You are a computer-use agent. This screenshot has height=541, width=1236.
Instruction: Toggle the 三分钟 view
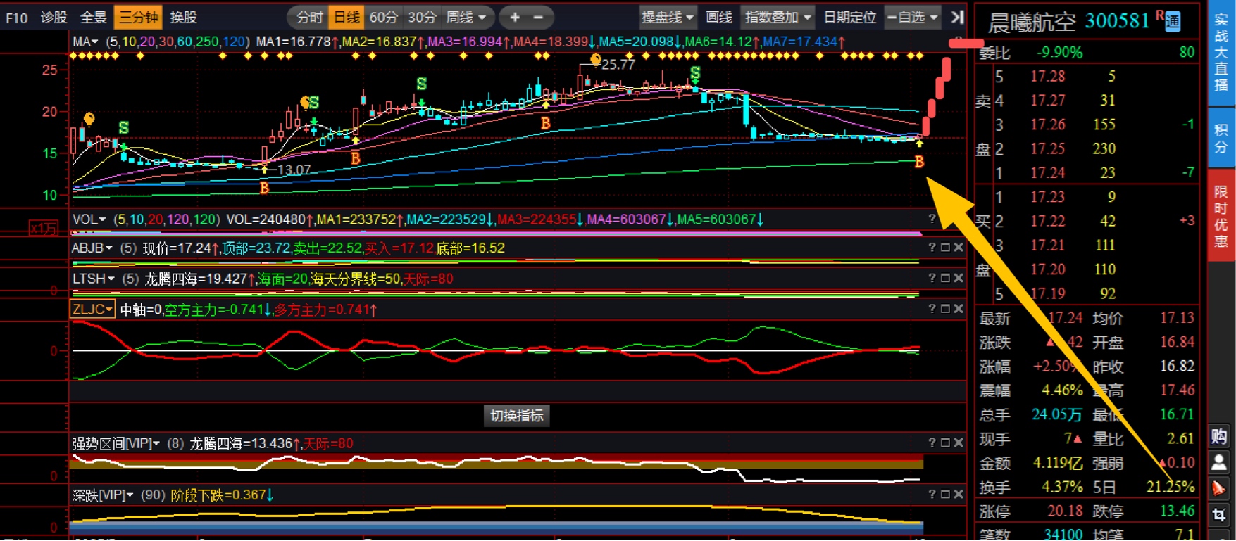138,18
